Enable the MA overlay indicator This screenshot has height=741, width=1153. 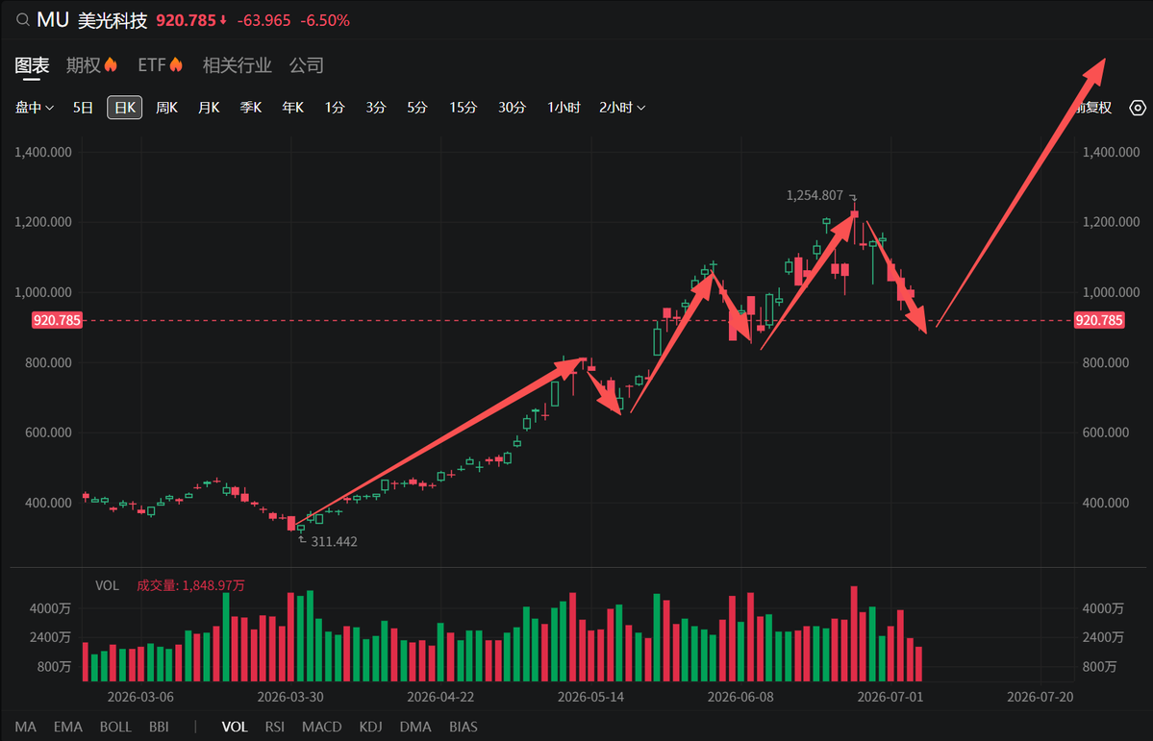(x=25, y=727)
